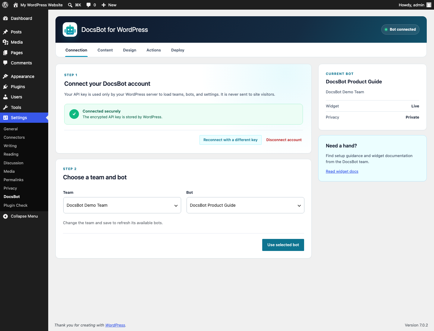
Task: Click the Widget Live status value
Action: coord(415,106)
